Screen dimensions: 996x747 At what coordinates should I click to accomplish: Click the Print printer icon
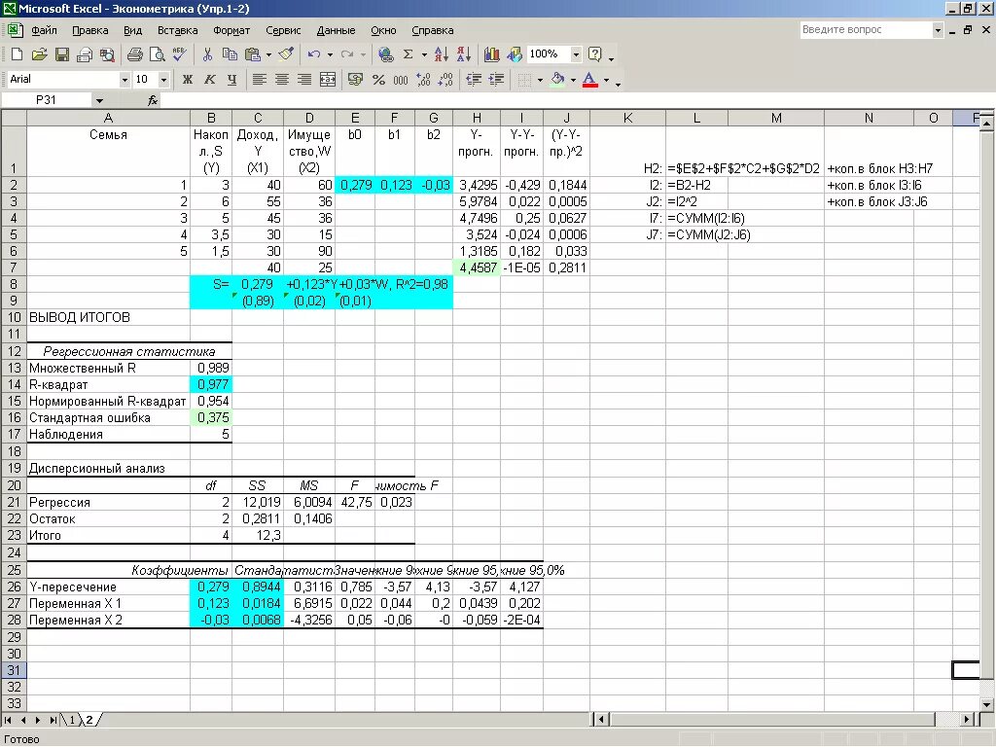(134, 54)
